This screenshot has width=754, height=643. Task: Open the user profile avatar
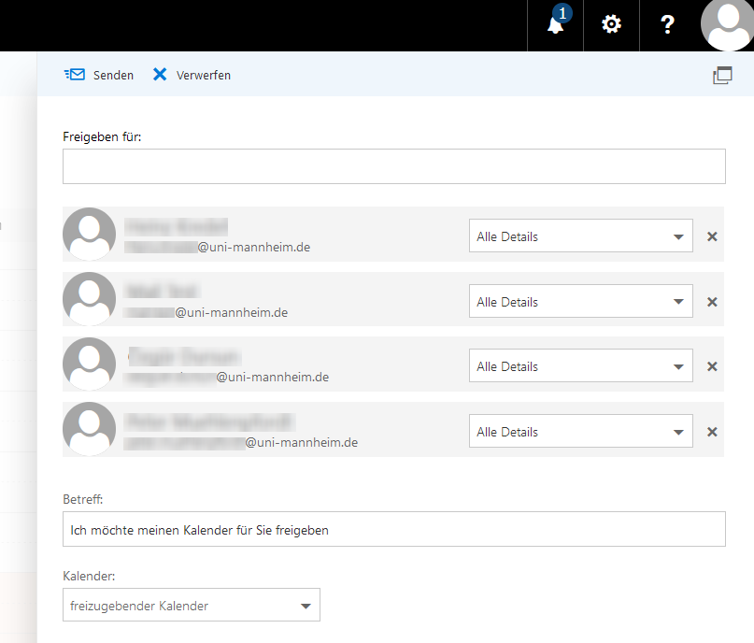pyautogui.click(x=727, y=24)
